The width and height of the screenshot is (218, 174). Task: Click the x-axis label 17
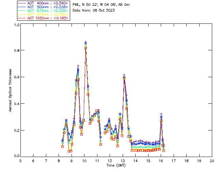[x=174, y=161]
